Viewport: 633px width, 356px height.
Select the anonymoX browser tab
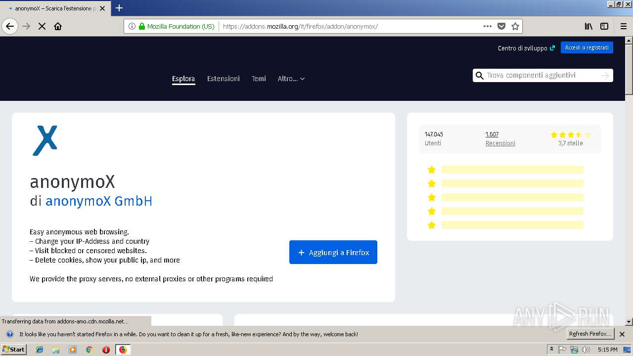pyautogui.click(x=54, y=8)
